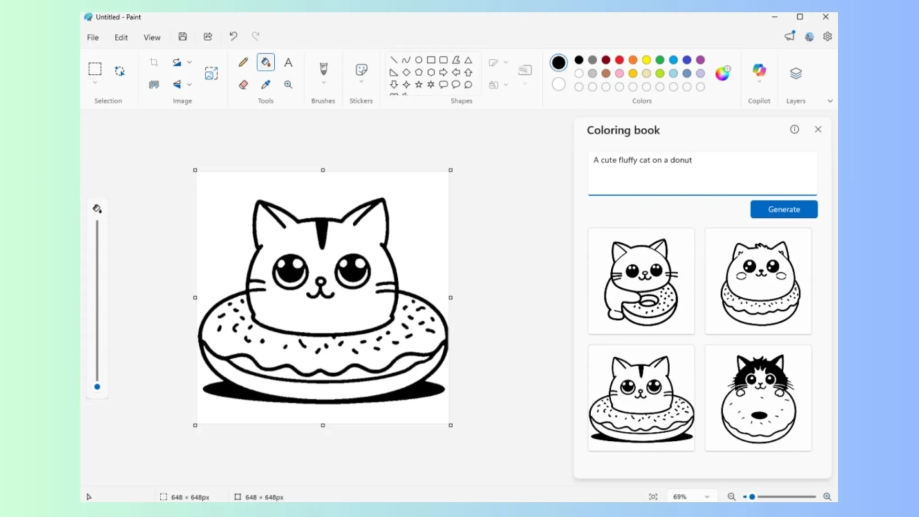
Task: Select the red color swatch
Action: point(618,60)
